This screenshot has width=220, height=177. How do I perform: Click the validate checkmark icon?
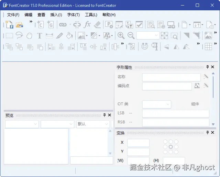pos(139,24)
